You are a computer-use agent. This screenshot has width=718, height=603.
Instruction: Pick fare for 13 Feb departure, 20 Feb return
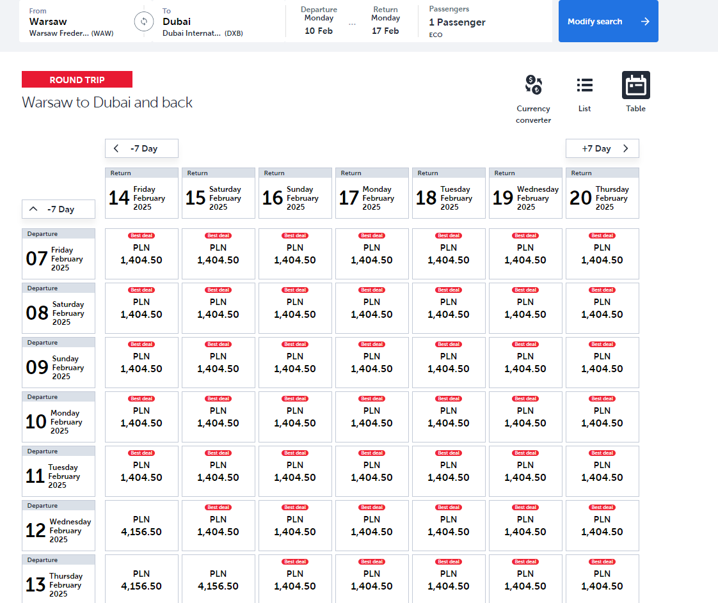click(x=602, y=579)
